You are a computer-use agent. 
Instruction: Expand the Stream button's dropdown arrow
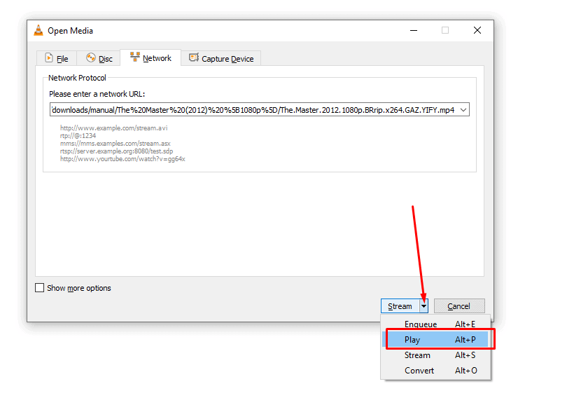[x=423, y=306]
